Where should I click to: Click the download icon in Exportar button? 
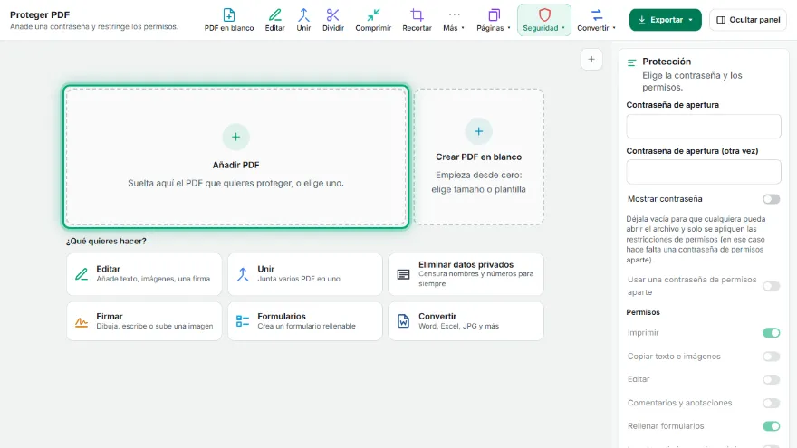(642, 20)
